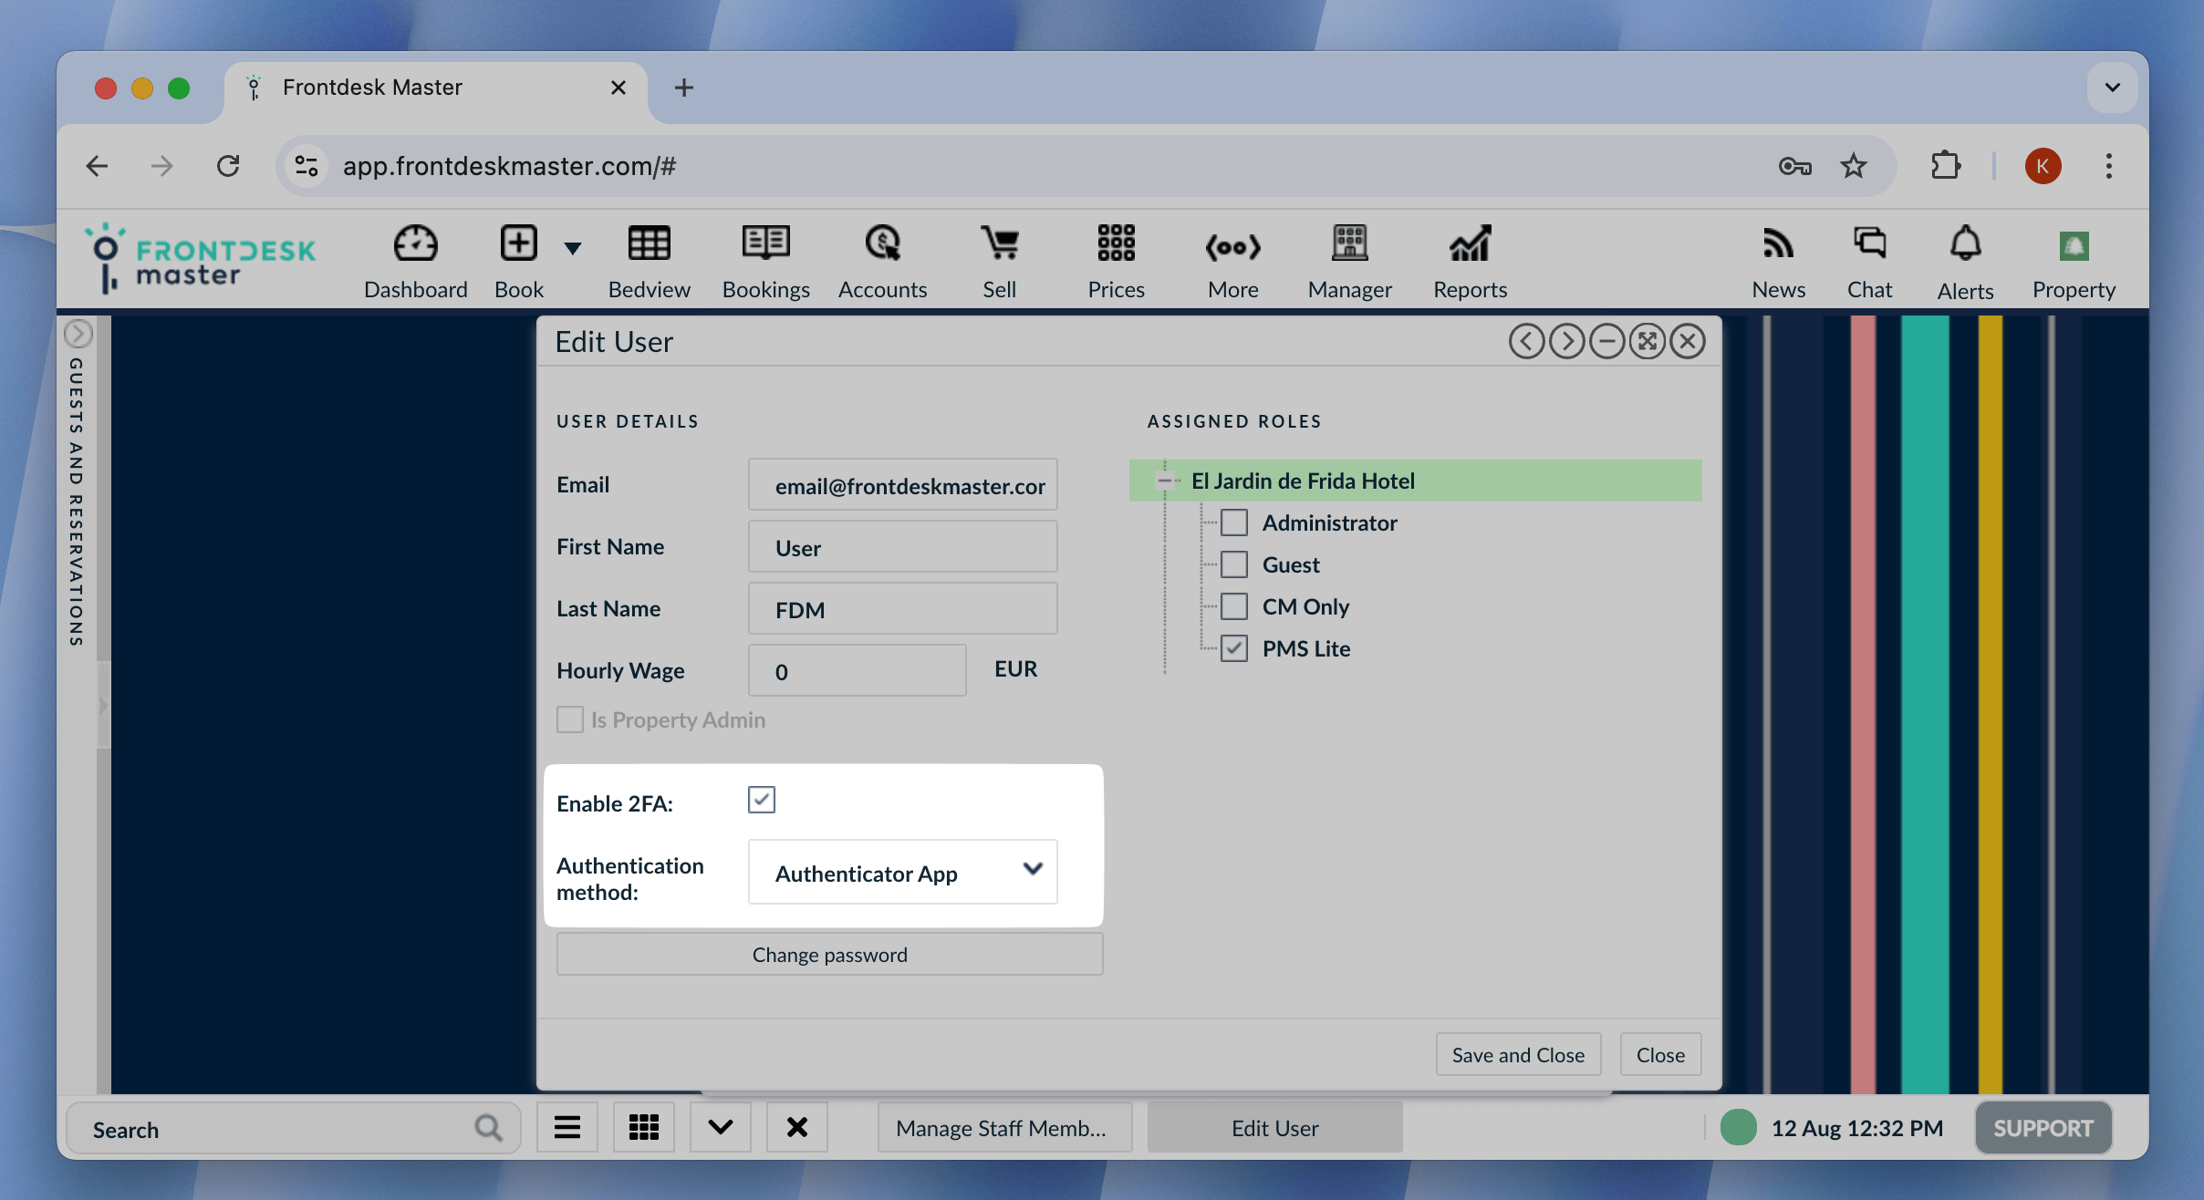
Task: Open Chrome three-dot menu
Action: pos(2108,166)
